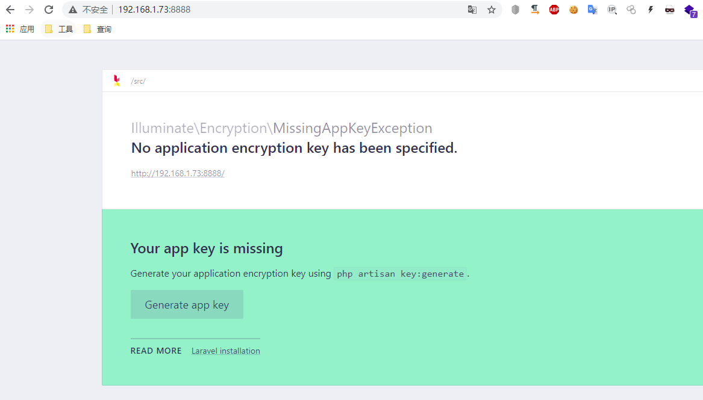Follow the http://192.168.1.73:8888/ link

click(x=178, y=173)
